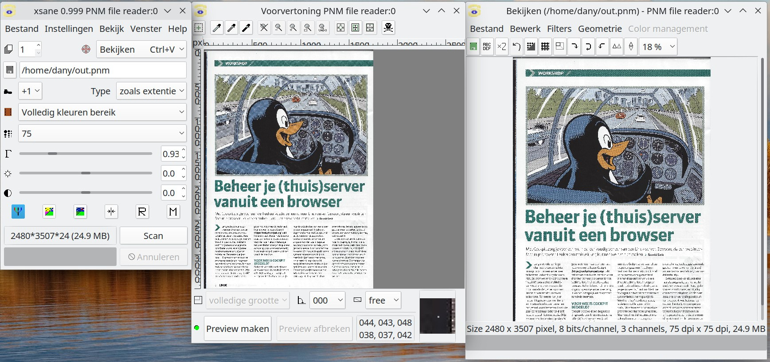Toggle the negative/color invert image icon

[49, 212]
